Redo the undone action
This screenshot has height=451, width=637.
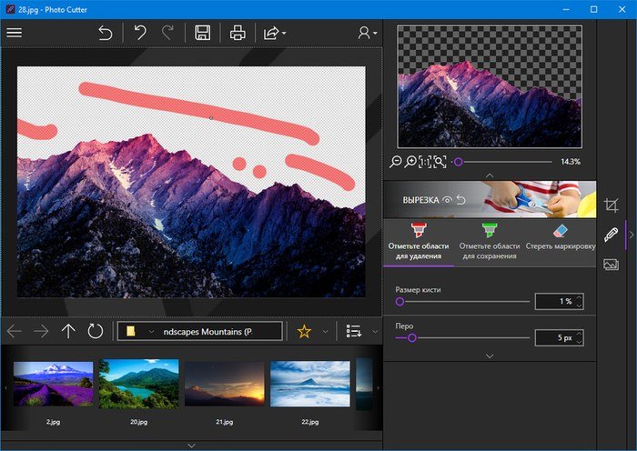[167, 33]
